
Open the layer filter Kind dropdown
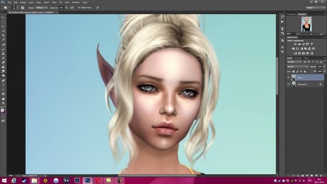pyautogui.click(x=294, y=62)
